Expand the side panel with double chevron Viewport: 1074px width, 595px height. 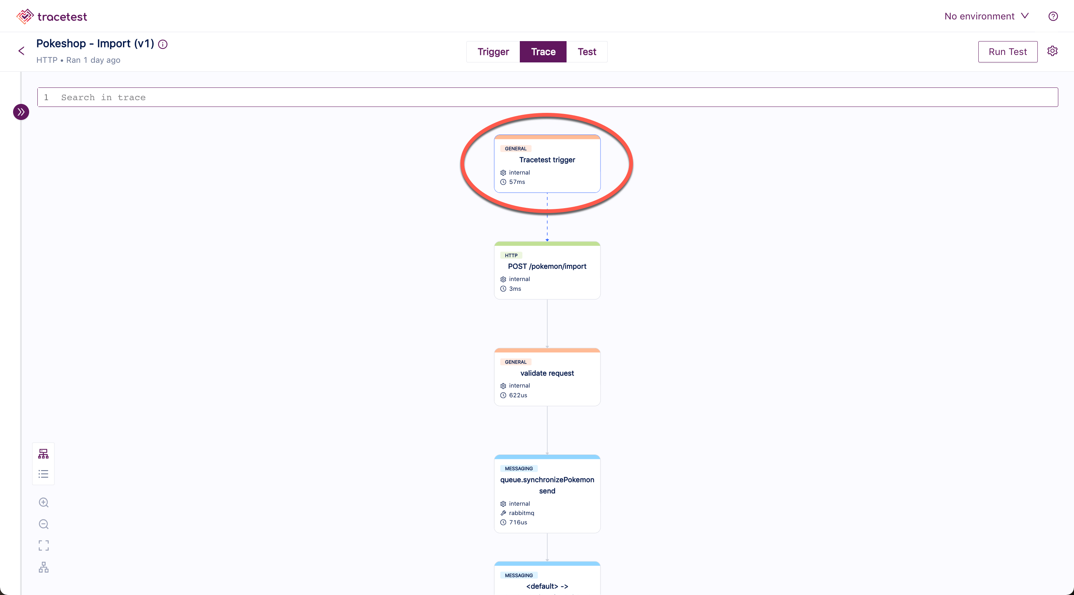click(x=21, y=112)
